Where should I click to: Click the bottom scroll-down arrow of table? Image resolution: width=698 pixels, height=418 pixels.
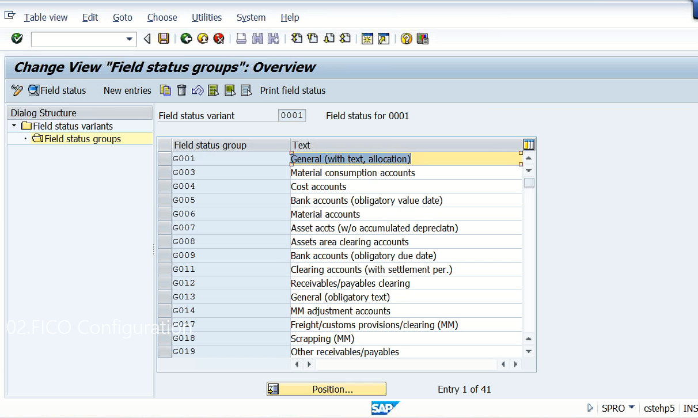[529, 351]
